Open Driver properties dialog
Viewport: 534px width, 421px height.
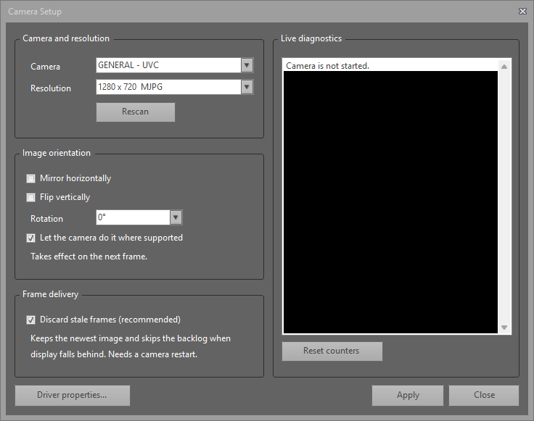(73, 395)
